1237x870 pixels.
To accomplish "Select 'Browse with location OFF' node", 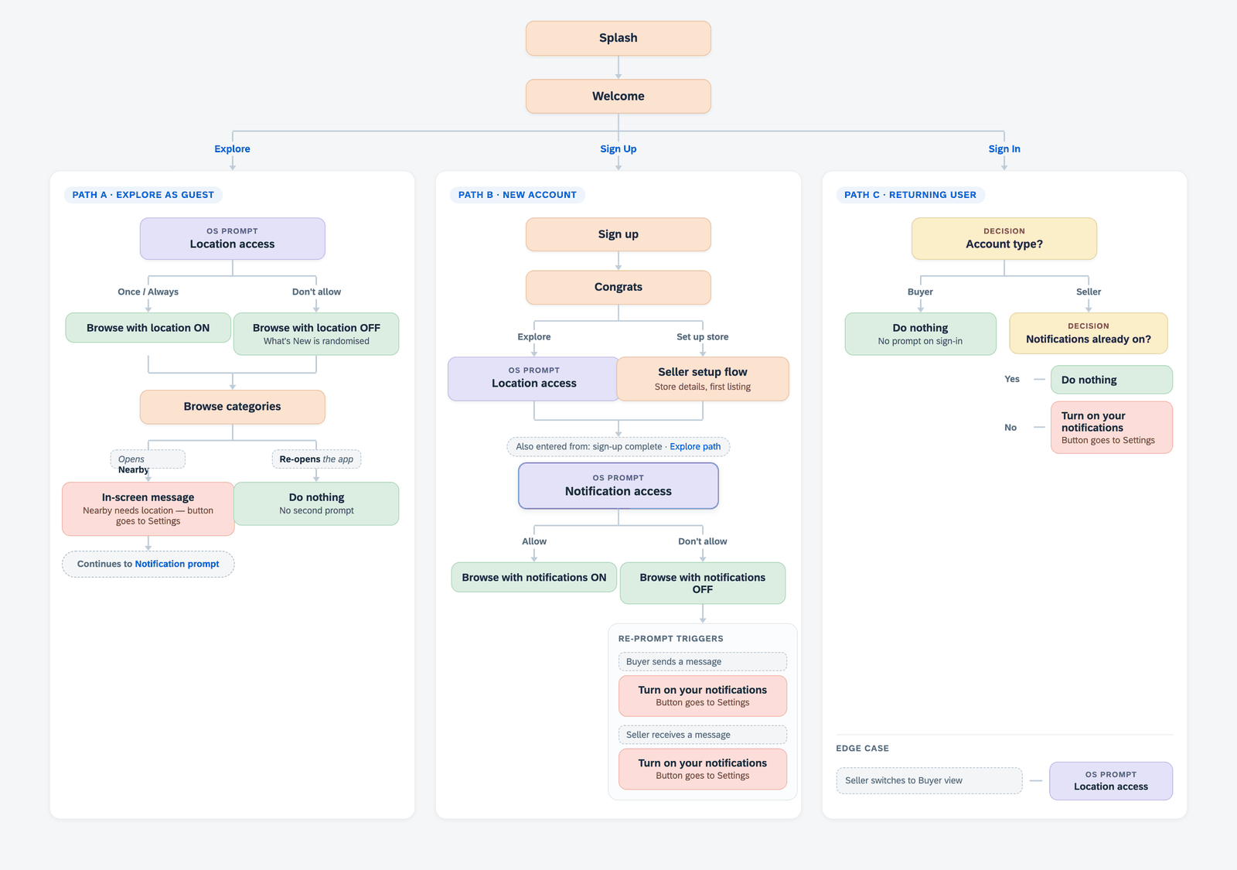I will (316, 333).
